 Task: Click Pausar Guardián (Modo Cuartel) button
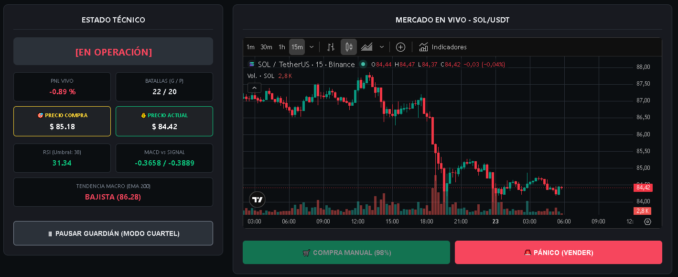click(113, 233)
